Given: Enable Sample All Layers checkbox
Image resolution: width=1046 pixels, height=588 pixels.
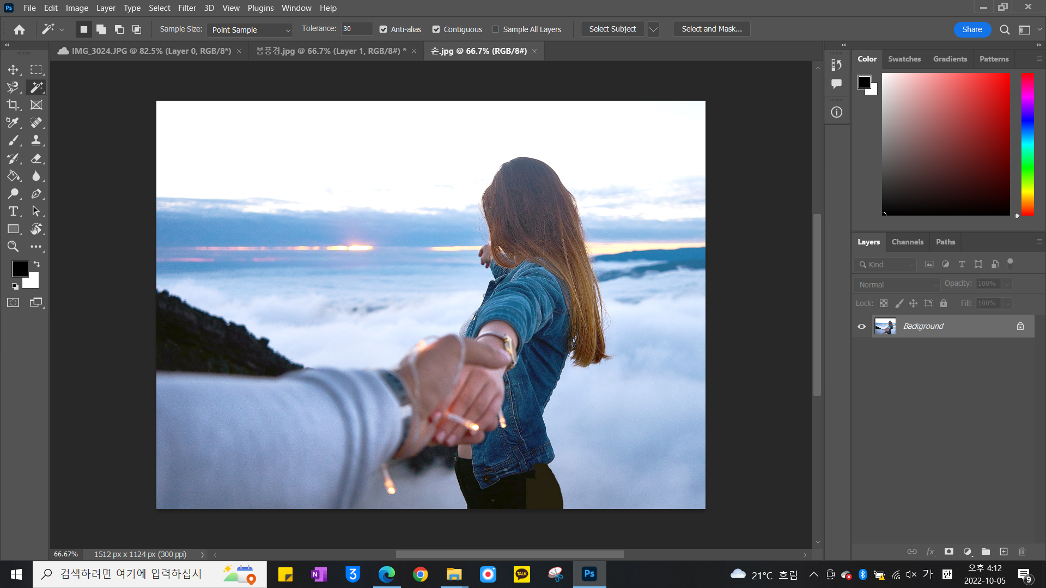Looking at the screenshot, I should pyautogui.click(x=495, y=29).
